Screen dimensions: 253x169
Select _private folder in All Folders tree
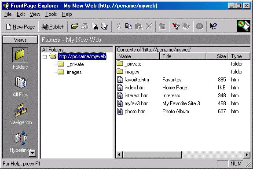click(x=75, y=64)
